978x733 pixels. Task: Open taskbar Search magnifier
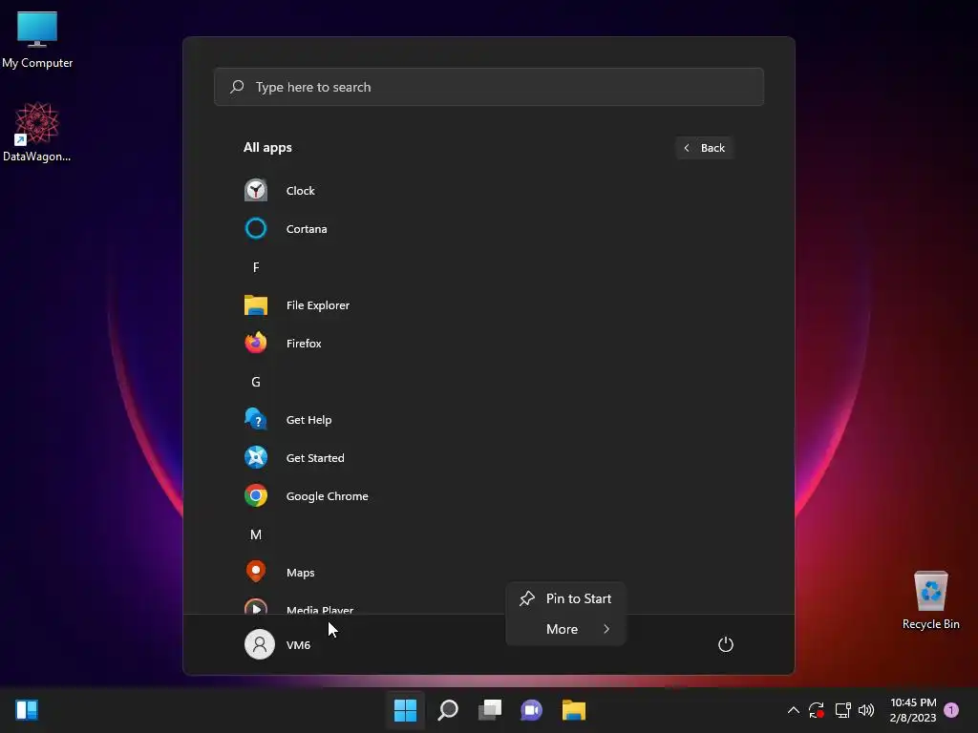(448, 710)
